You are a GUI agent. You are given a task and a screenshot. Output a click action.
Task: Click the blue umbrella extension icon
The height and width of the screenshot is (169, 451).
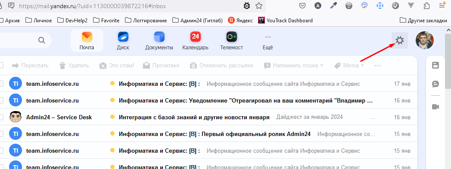(365, 6)
